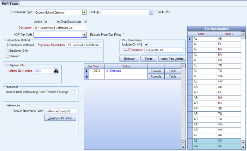The width and height of the screenshot is (247, 151).
Task: Click the scroll up arrow in Tax Reciprocities
Action: [243, 34]
